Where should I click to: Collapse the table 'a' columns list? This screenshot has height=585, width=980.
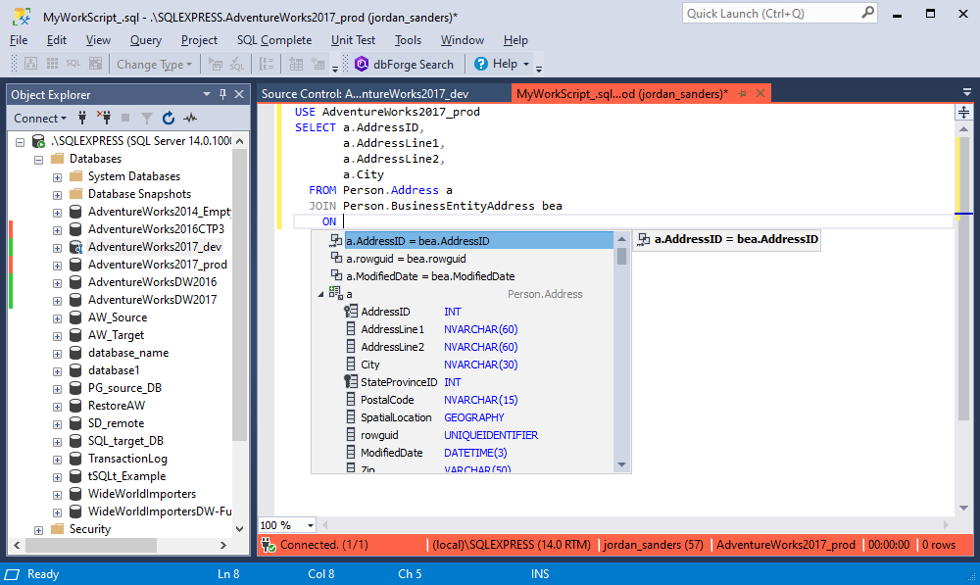point(319,294)
